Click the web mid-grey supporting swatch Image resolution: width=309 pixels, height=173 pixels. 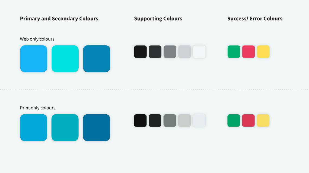(x=170, y=52)
